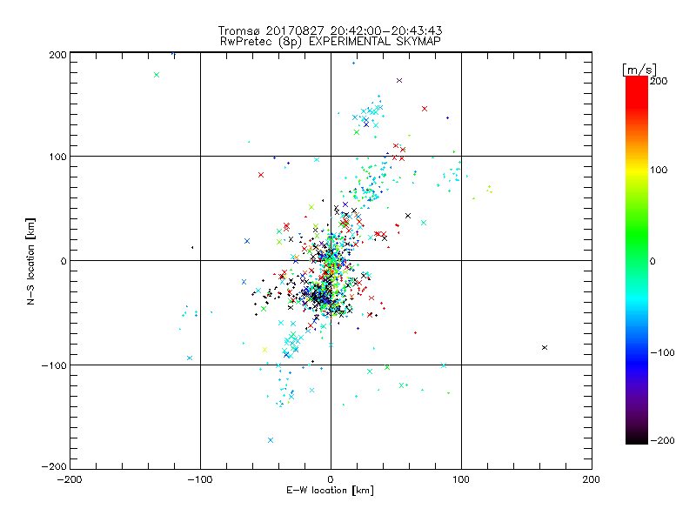Click the colorbar '-200' tick label
The height and width of the screenshot is (522, 696).
[x=662, y=440]
